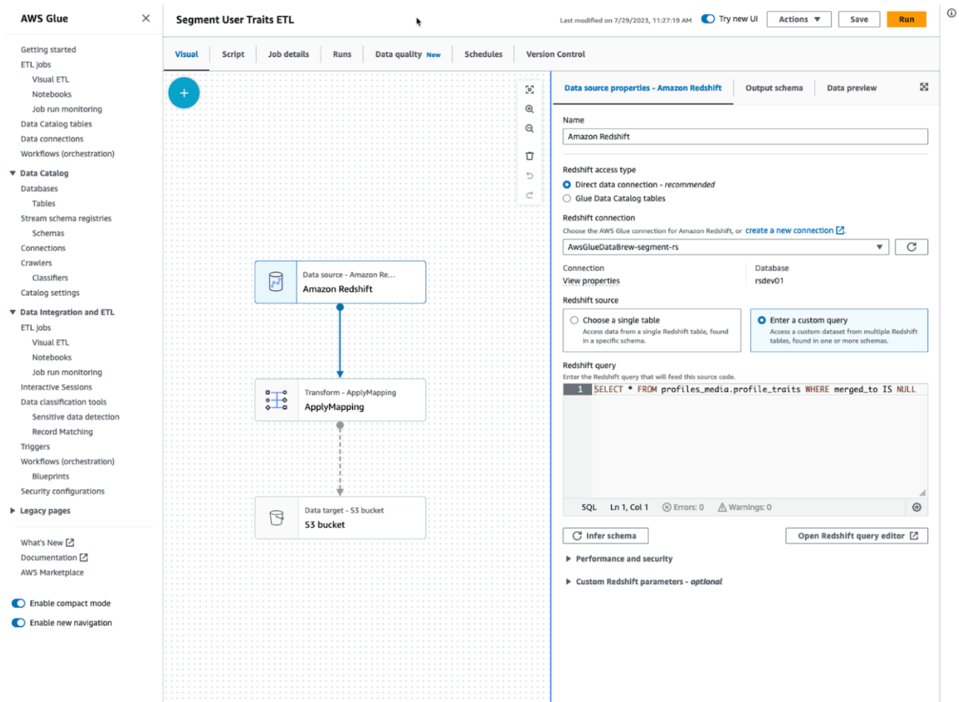Screen dimensions: 959x702
Task: Click the create a new connection link
Action: pos(791,230)
